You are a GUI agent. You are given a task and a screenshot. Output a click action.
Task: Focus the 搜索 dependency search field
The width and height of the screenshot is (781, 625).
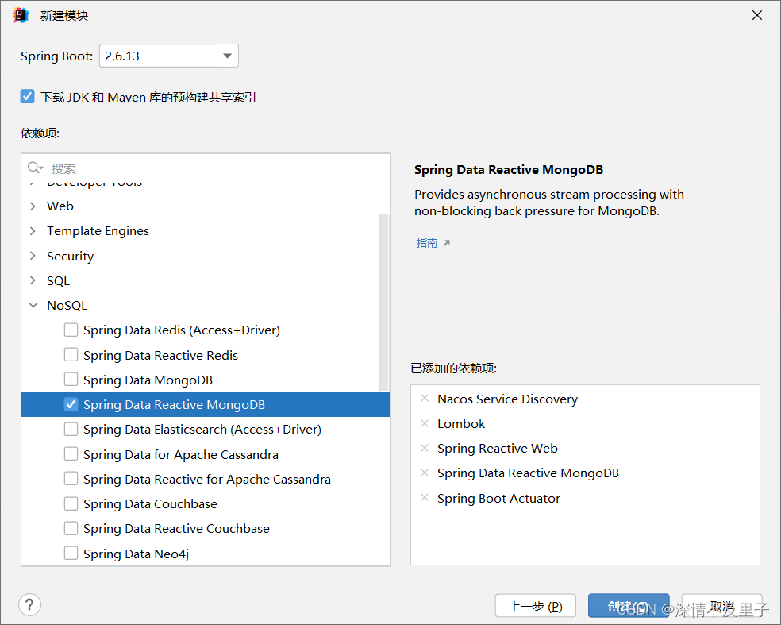[x=206, y=168]
